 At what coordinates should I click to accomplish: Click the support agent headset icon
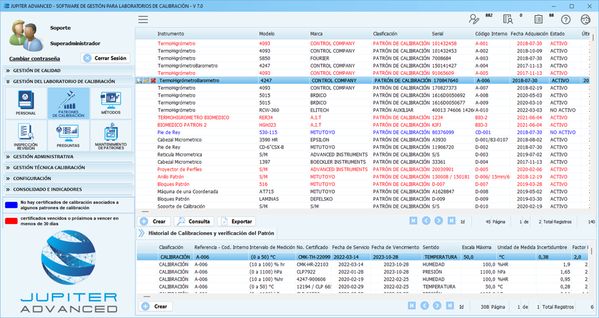click(586, 19)
